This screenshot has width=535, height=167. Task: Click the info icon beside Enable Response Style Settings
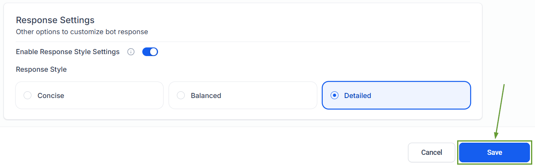pyautogui.click(x=131, y=52)
